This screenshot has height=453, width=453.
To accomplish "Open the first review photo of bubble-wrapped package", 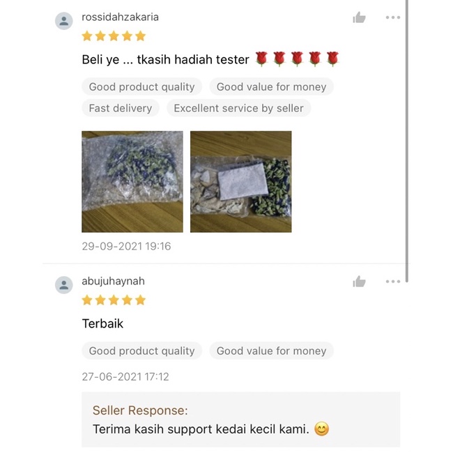I will point(132,182).
